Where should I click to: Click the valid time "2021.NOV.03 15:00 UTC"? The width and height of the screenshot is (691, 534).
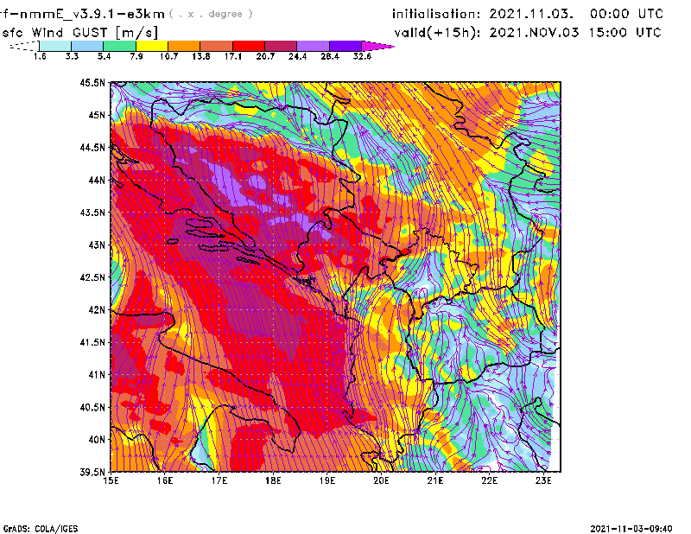click(575, 33)
